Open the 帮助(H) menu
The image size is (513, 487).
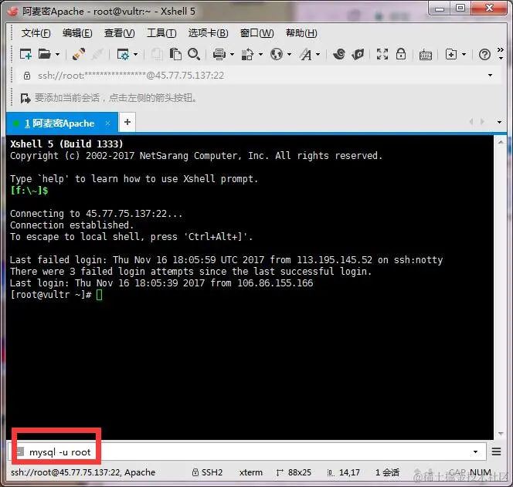coord(301,33)
